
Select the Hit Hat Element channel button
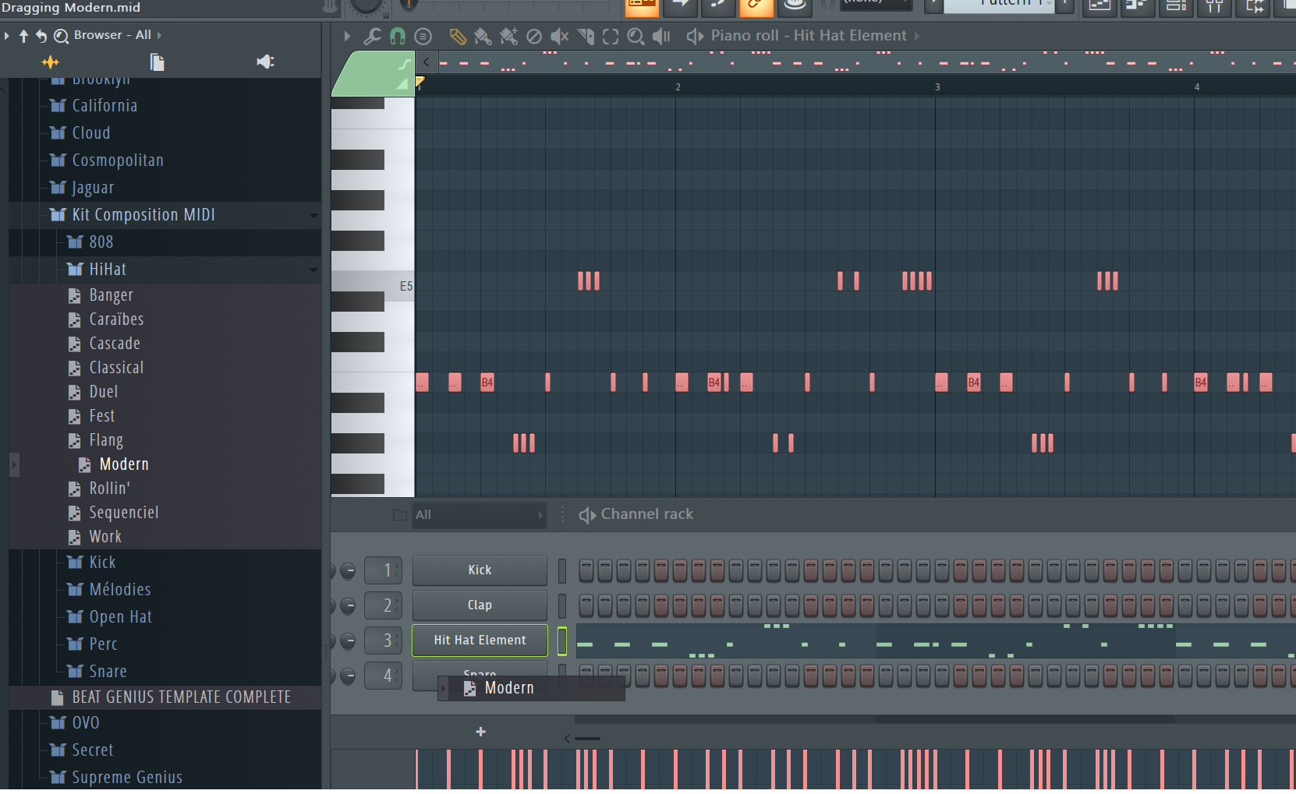(480, 640)
